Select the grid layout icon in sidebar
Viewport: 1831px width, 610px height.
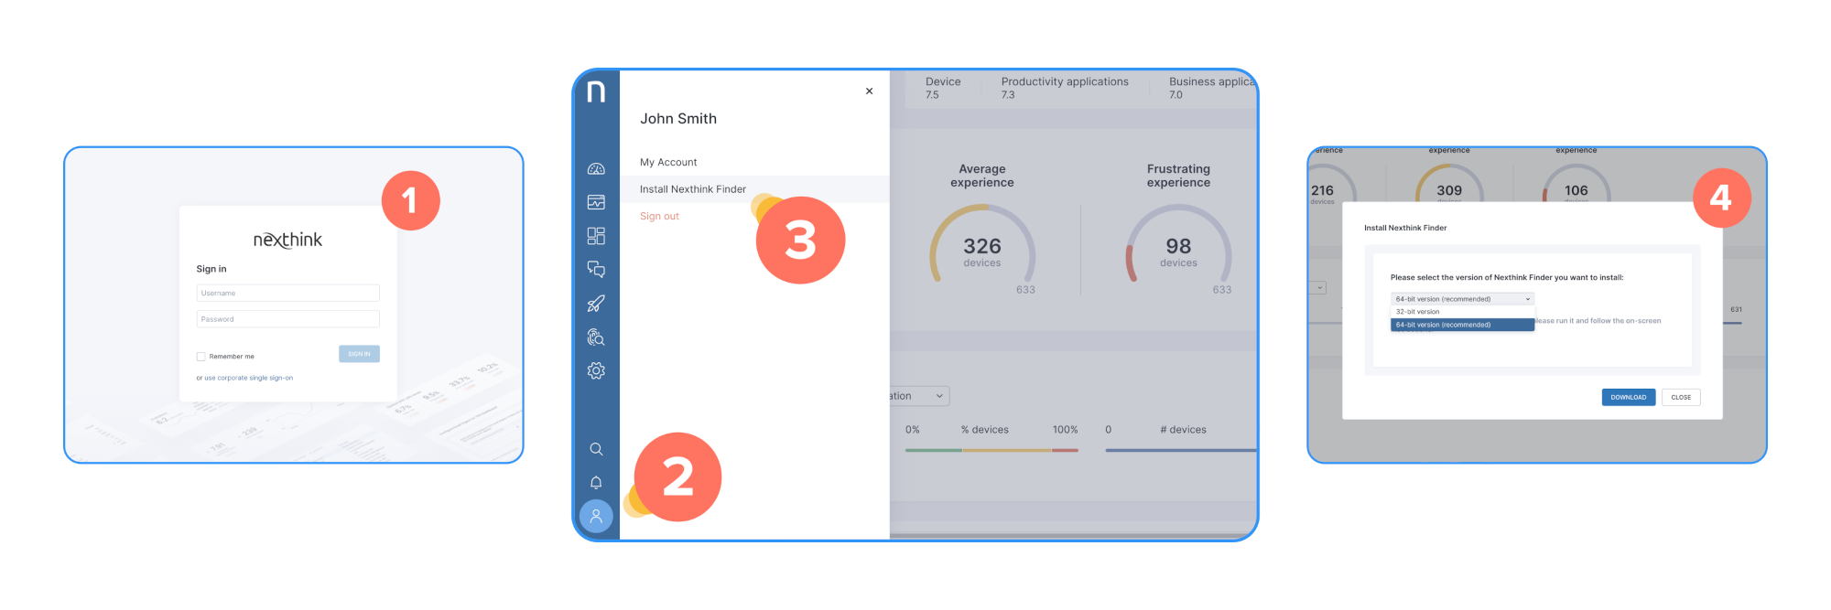pyautogui.click(x=596, y=236)
